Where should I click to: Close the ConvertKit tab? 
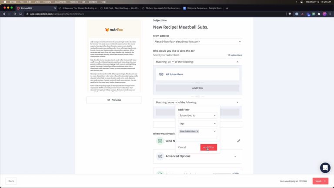(55, 8)
